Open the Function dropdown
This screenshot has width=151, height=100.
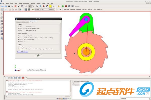pos(51,9)
